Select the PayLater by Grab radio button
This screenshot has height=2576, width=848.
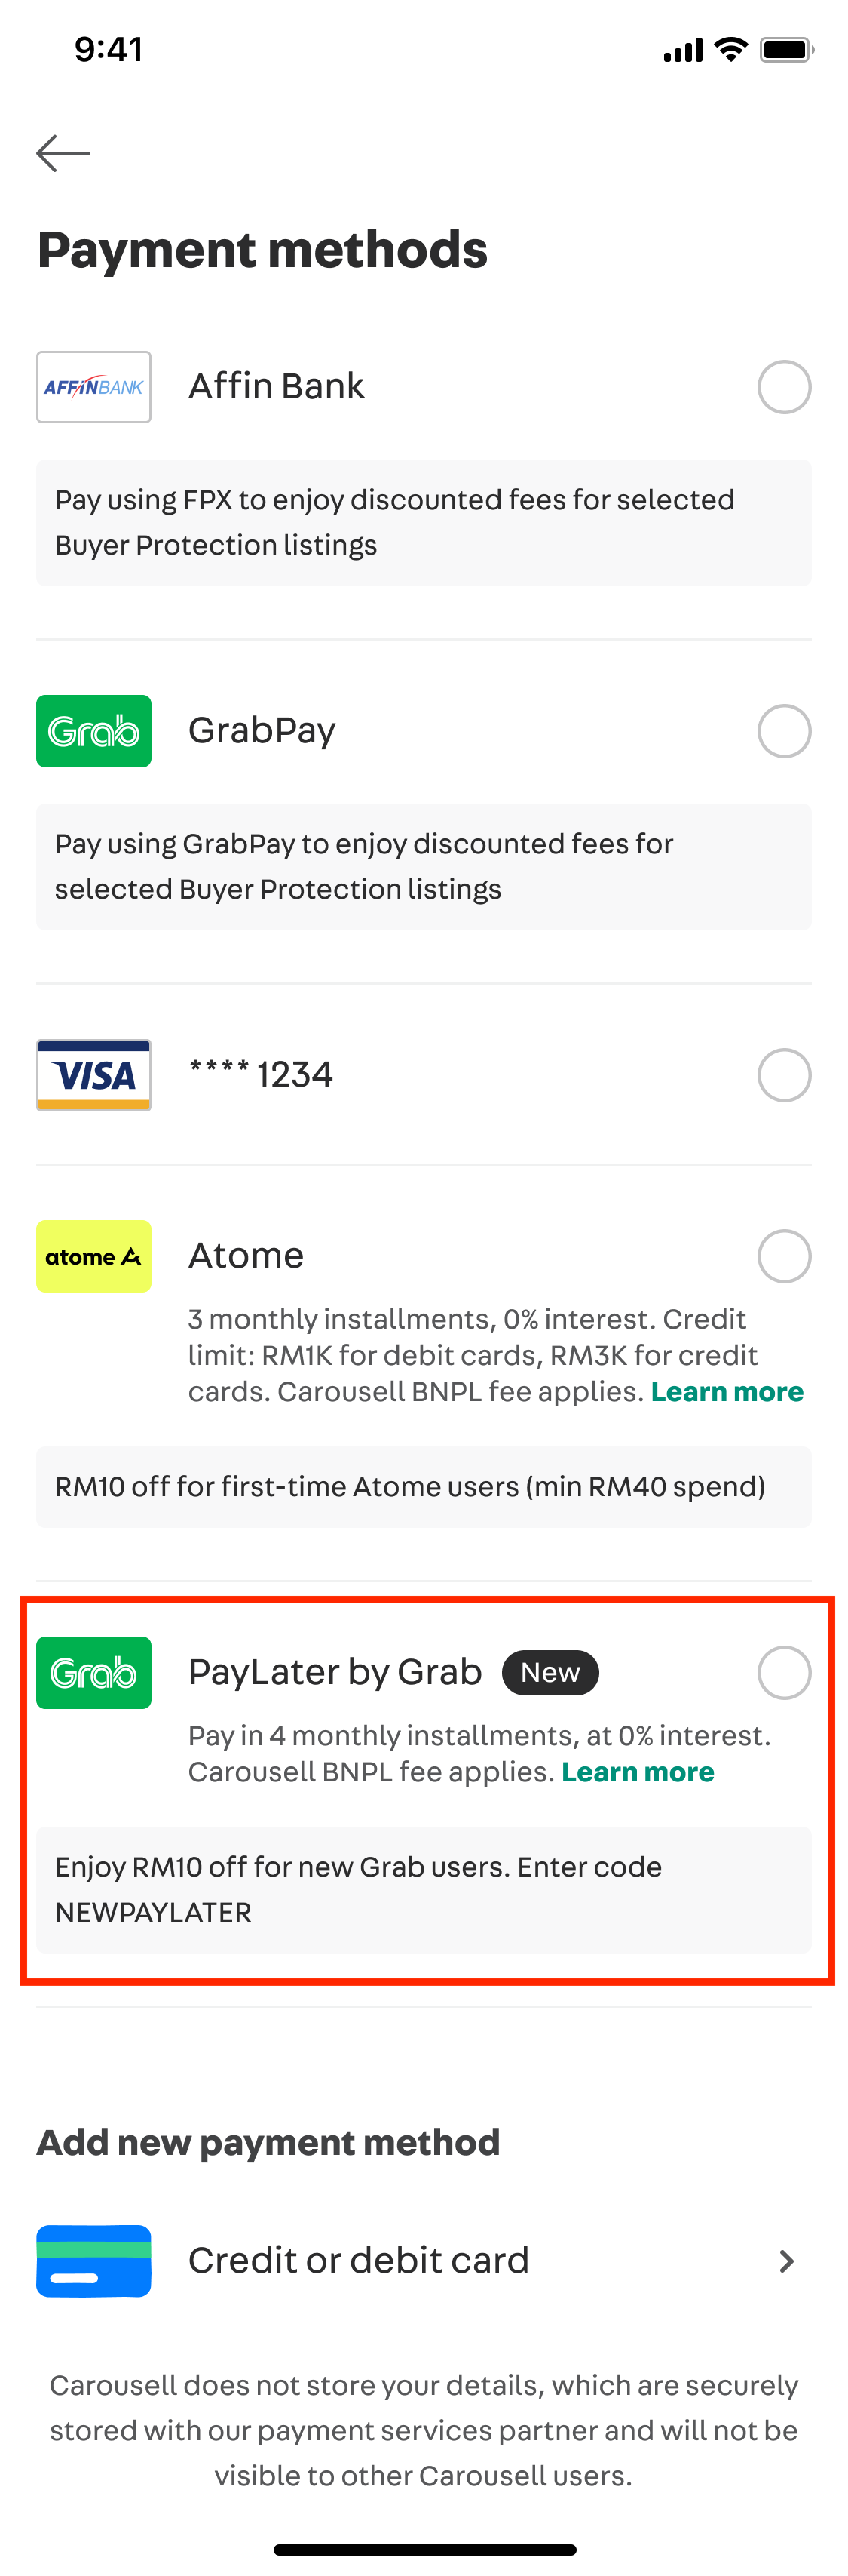point(784,1672)
